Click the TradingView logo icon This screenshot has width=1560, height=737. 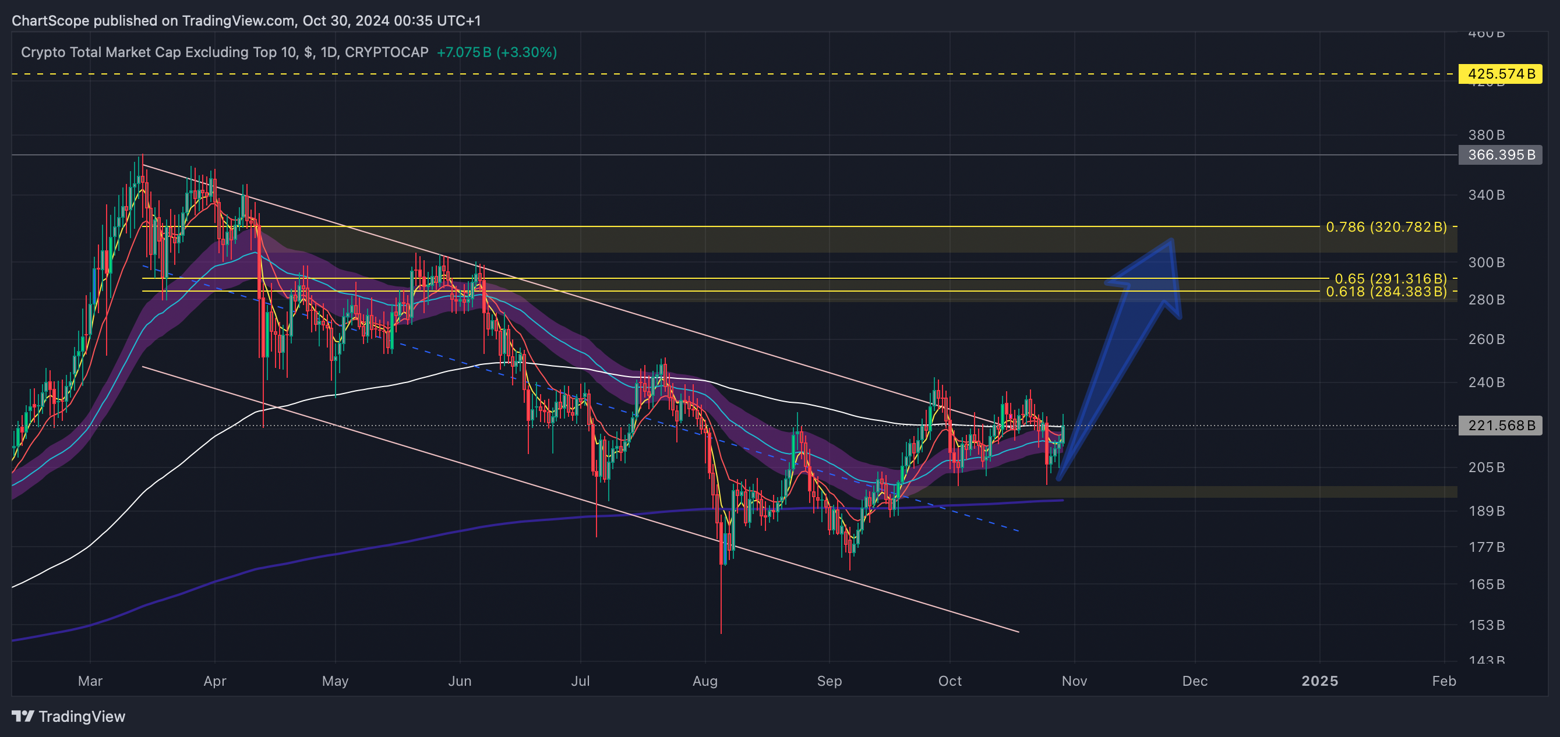click(23, 717)
